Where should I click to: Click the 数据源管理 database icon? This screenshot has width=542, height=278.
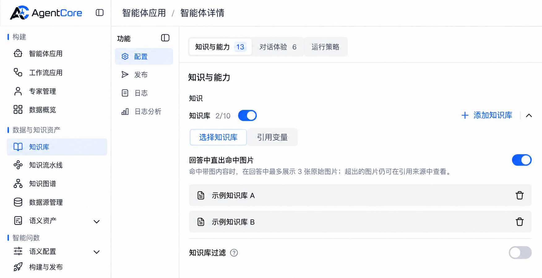tap(18, 202)
